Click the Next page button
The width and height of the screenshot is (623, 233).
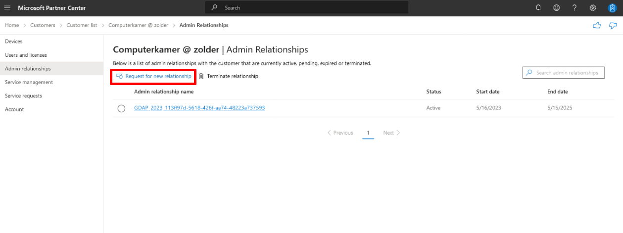pyautogui.click(x=391, y=133)
